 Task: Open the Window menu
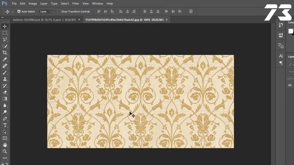coord(97,3)
